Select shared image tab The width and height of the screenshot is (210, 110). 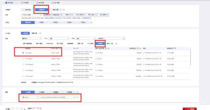click(x=56, y=92)
